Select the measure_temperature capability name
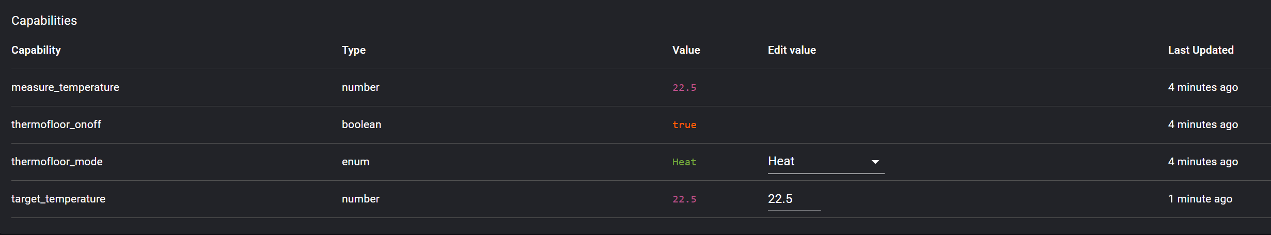Image resolution: width=1271 pixels, height=235 pixels. coord(65,87)
